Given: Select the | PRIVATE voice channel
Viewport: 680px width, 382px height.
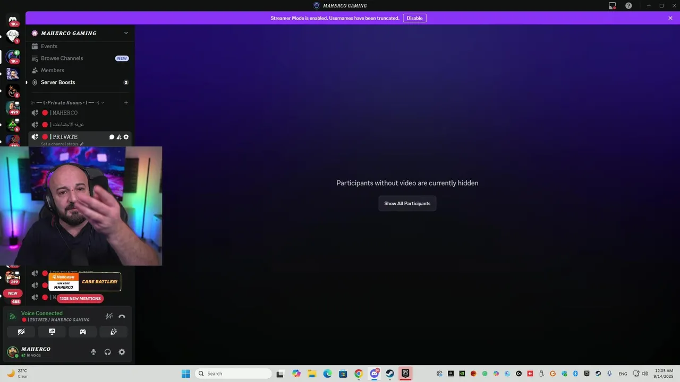Looking at the screenshot, I should [64, 137].
